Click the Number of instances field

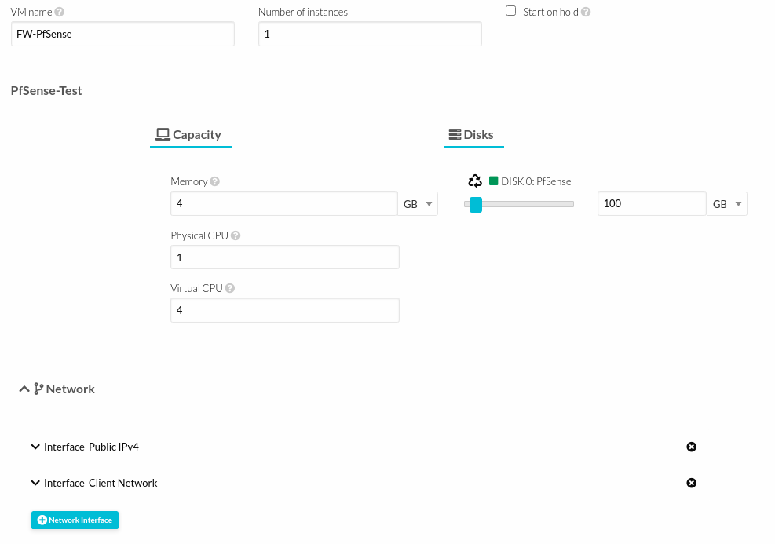[x=370, y=34]
